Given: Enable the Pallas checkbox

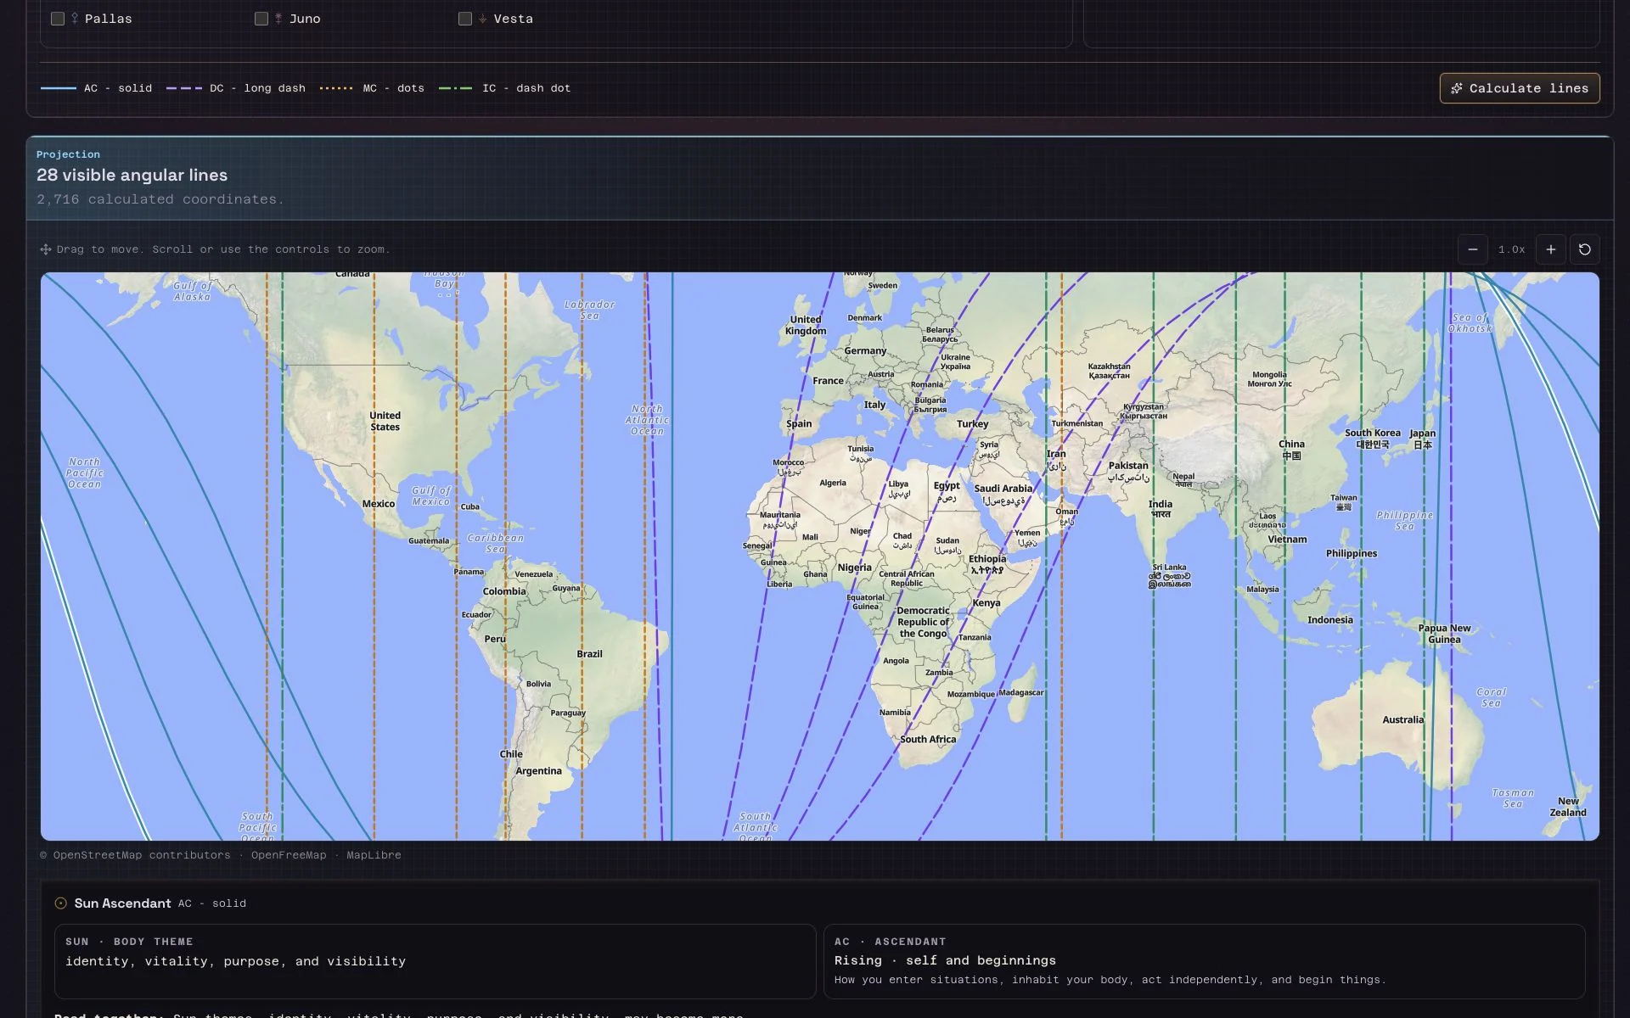Looking at the screenshot, I should tap(58, 19).
